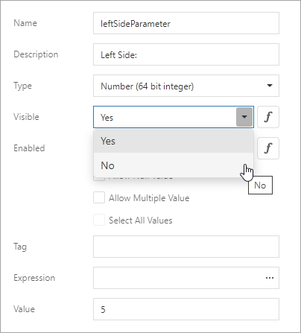Open the Visible expression editor f button
Viewport: 301px width, 333px height.
point(268,117)
